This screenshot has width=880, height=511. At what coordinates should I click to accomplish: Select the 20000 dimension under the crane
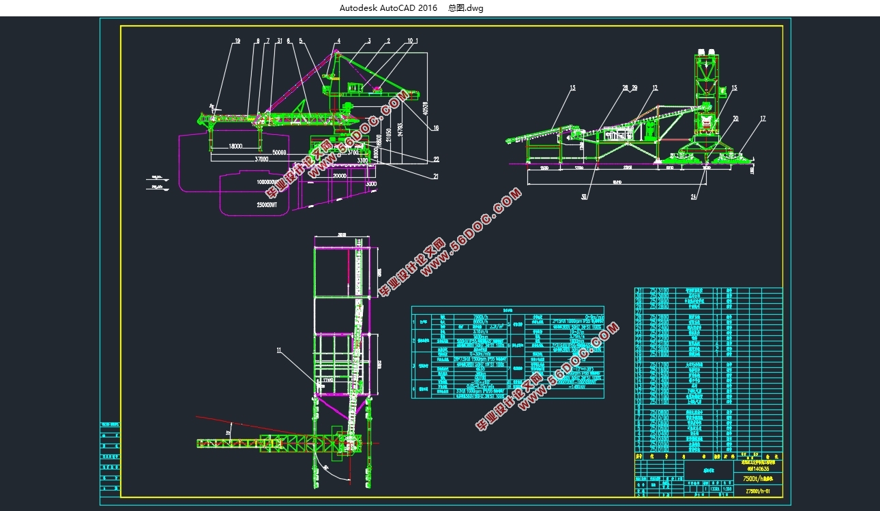339,174
